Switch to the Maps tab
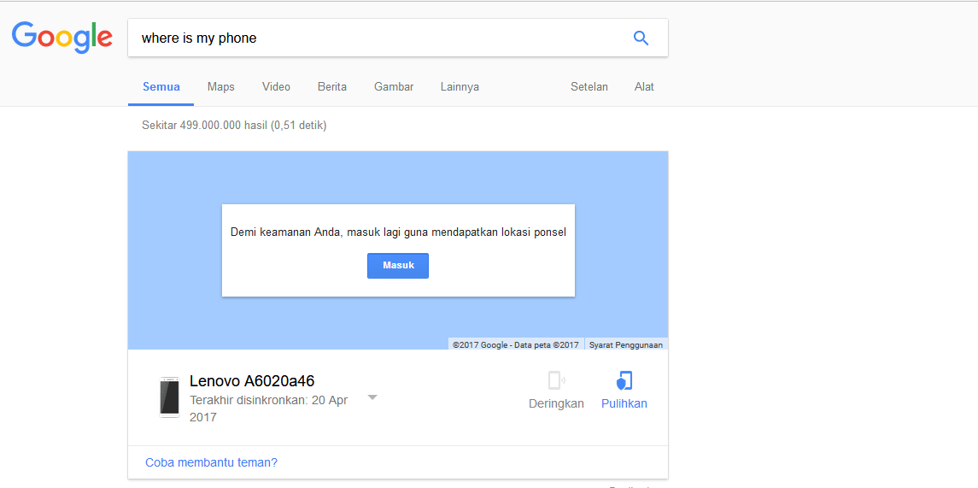The height and width of the screenshot is (488, 978). coord(221,86)
